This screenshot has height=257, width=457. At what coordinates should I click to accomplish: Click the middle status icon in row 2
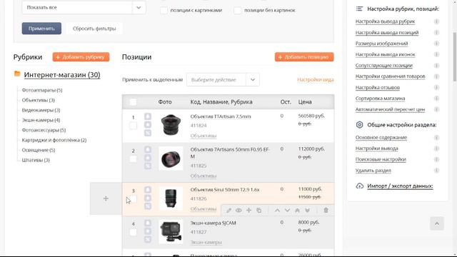pos(148,158)
